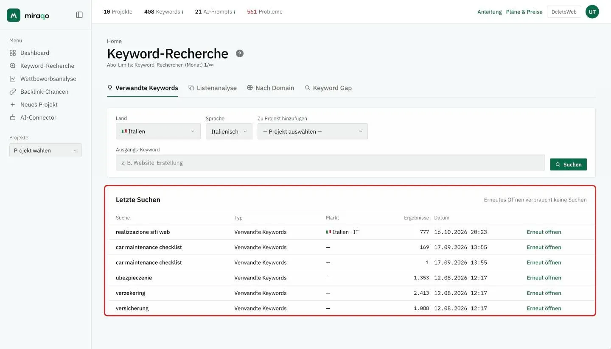This screenshot has height=349, width=611.
Task: Reopen the 'versicherung' search
Action: pyautogui.click(x=544, y=308)
